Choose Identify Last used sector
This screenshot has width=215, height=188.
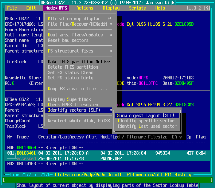(x=147, y=126)
